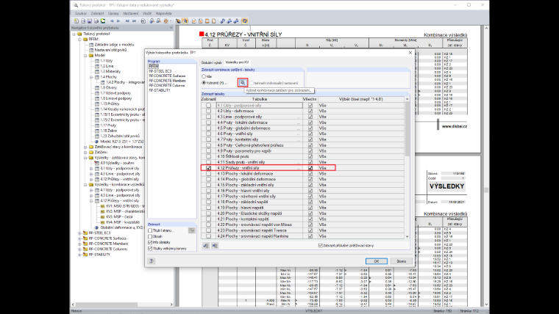Close the Výběr tiskového protokolu dialog

pyautogui.click(x=410, y=53)
